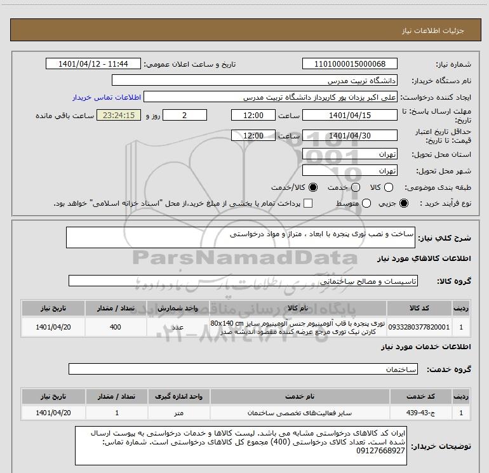
Task: Click the response deadline time 12:00 field
Action: pyautogui.click(x=253, y=115)
